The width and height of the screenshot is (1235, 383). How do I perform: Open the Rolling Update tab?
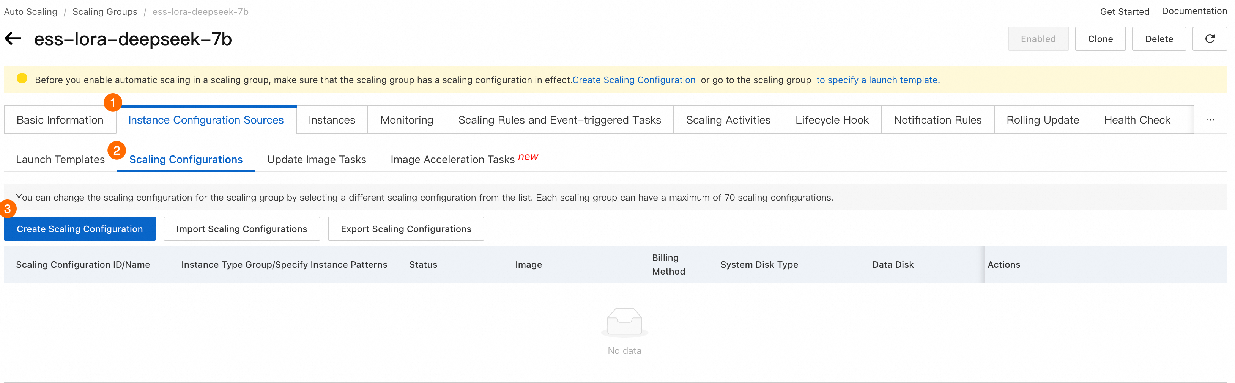(1043, 120)
